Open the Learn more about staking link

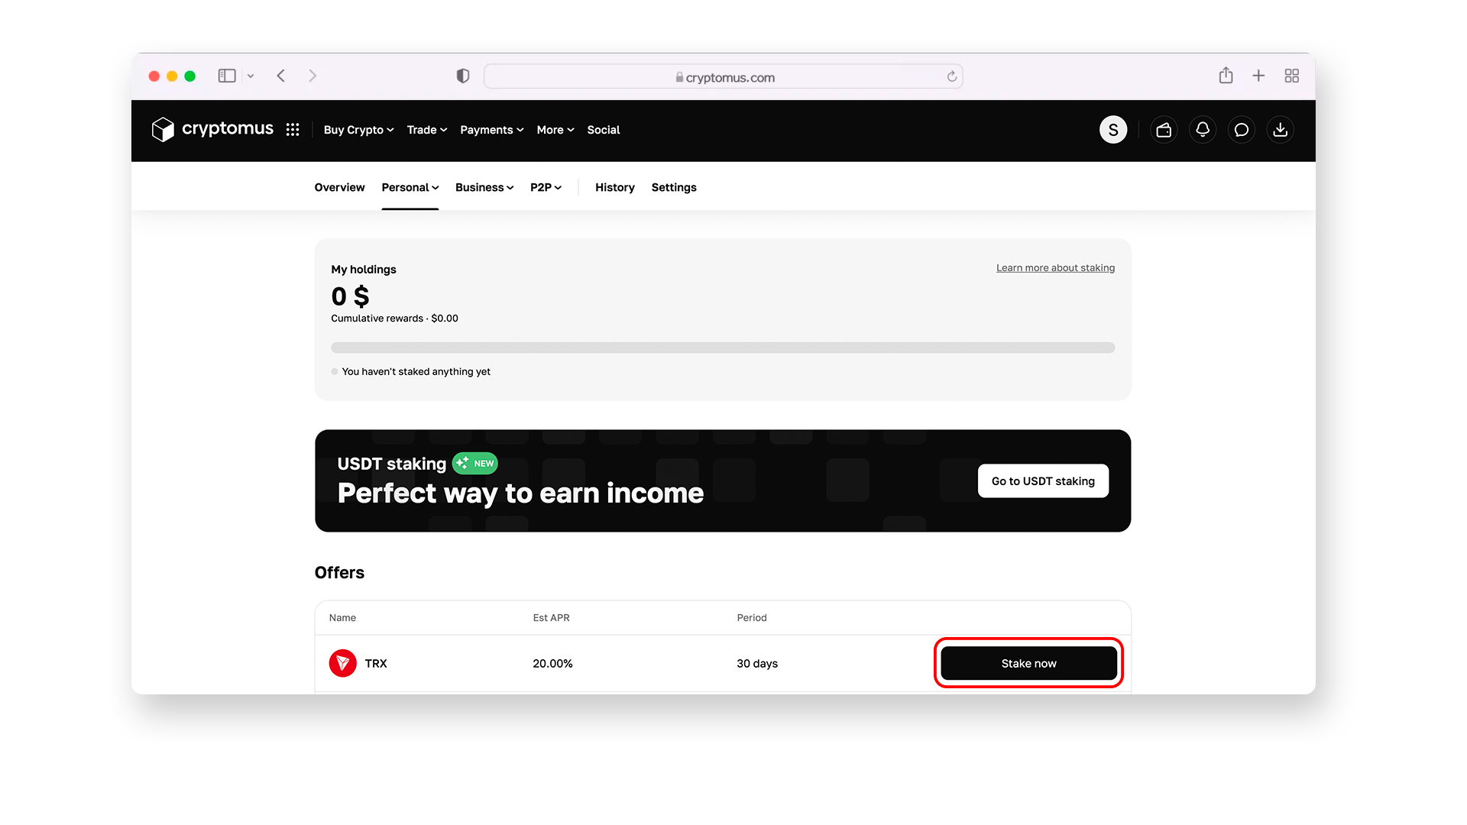click(x=1055, y=268)
